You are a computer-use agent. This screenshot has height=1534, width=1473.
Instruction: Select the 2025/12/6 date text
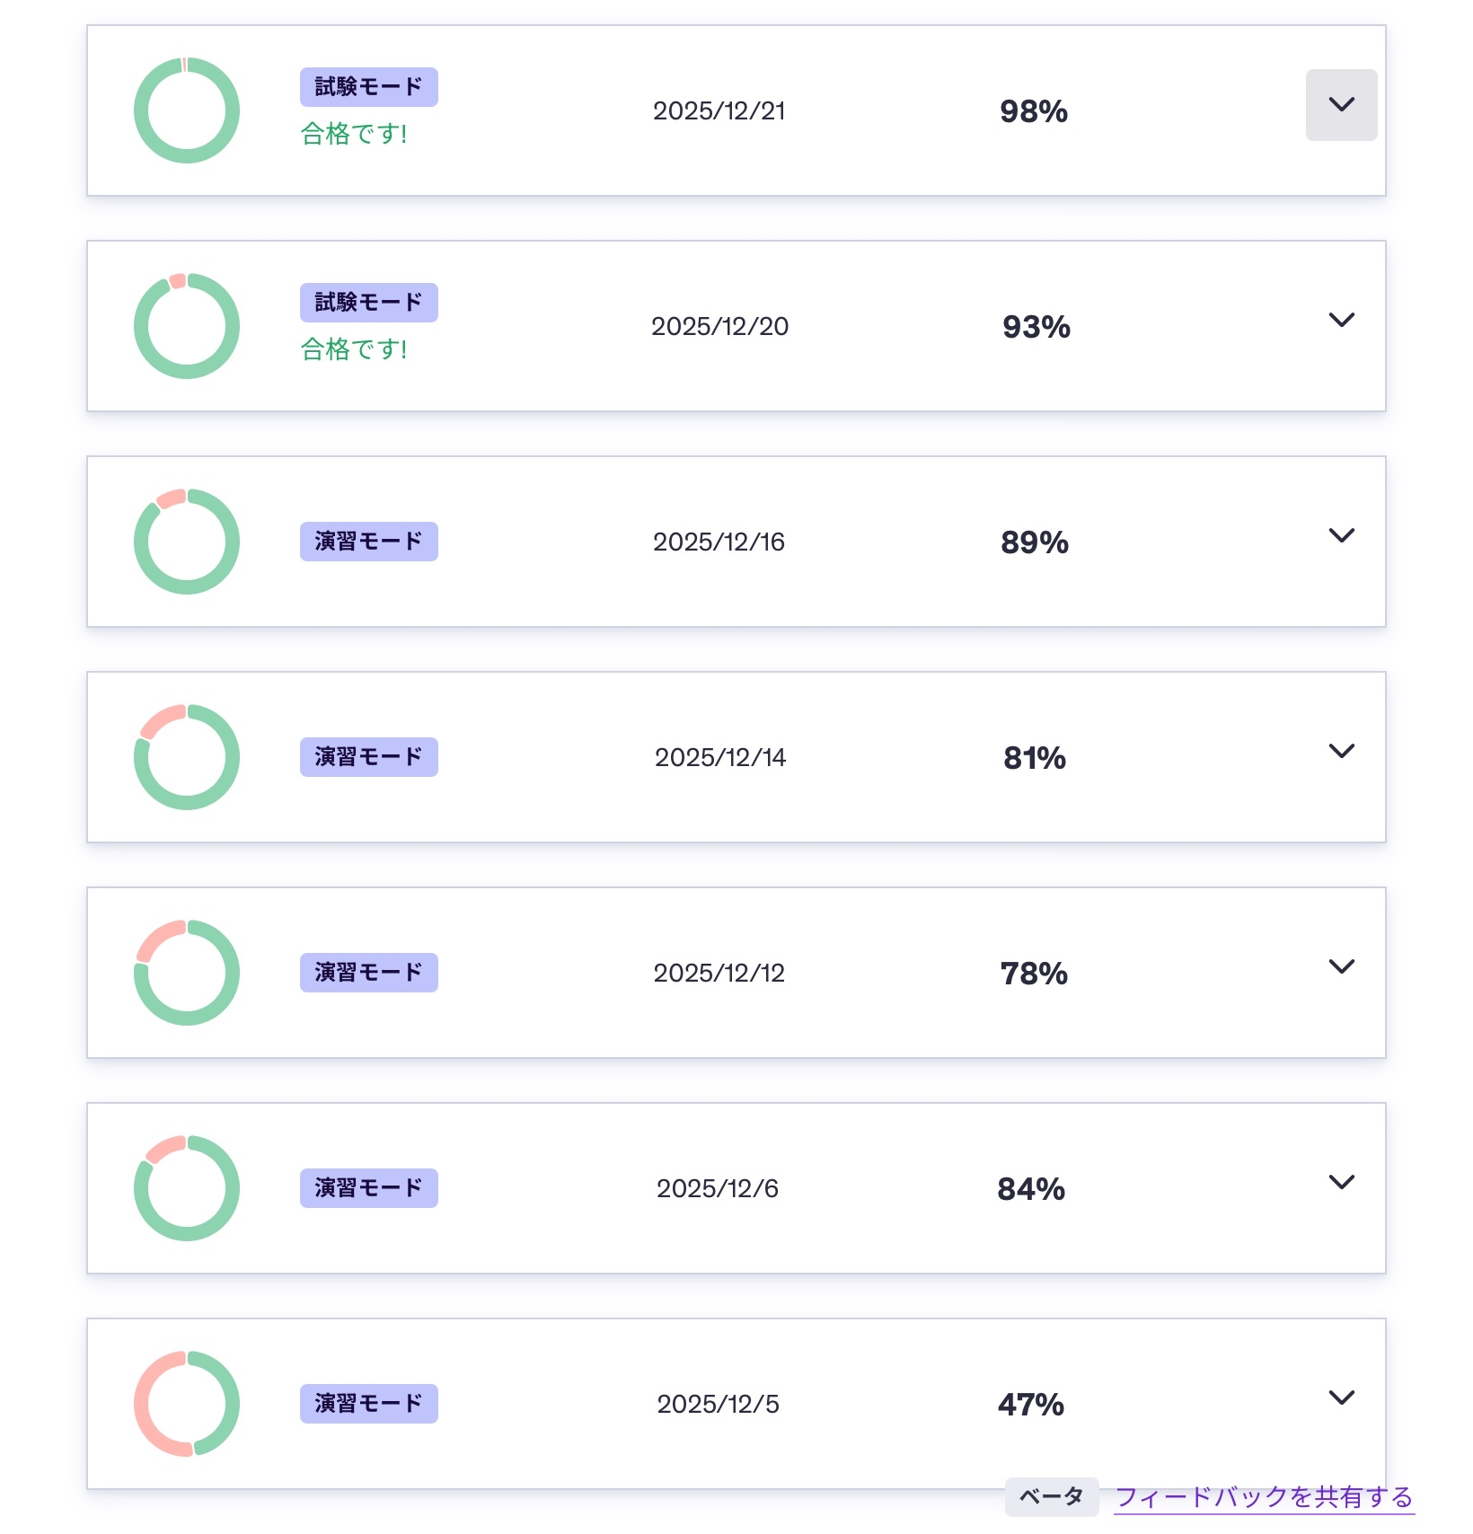click(718, 1188)
